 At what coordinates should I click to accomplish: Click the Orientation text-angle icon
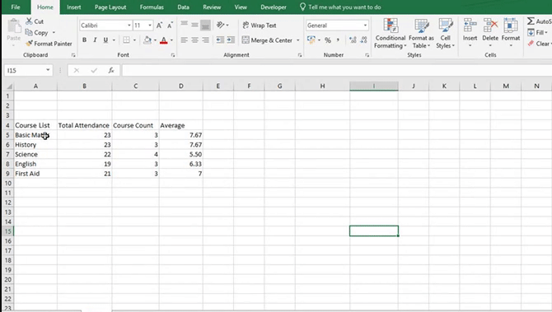(x=220, y=25)
